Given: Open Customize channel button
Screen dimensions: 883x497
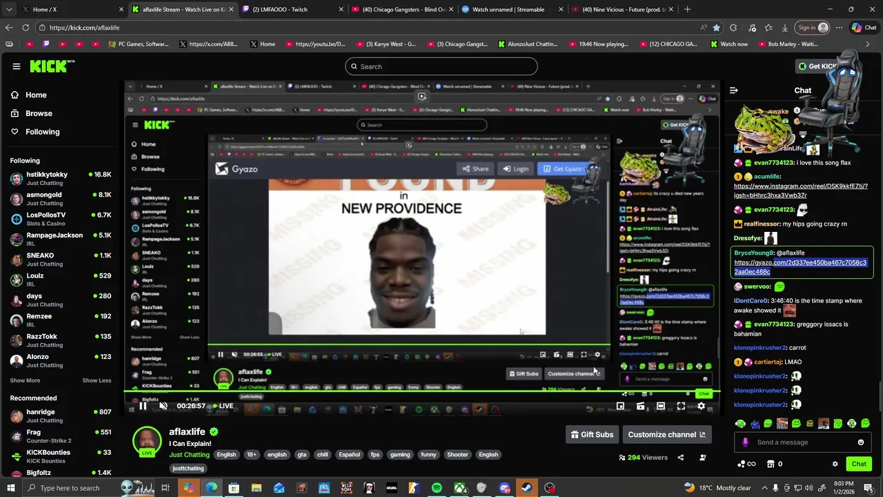Looking at the screenshot, I should tap(666, 434).
